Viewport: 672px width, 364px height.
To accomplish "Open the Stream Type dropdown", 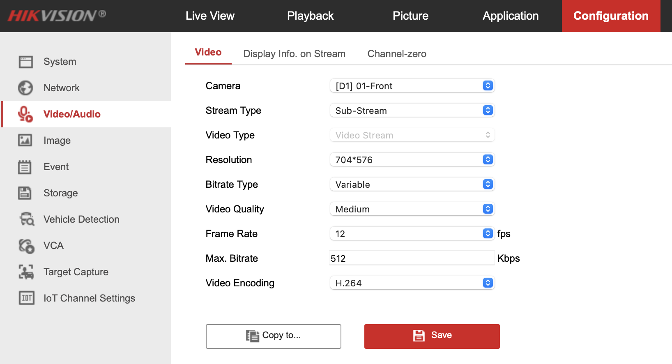I will (412, 111).
